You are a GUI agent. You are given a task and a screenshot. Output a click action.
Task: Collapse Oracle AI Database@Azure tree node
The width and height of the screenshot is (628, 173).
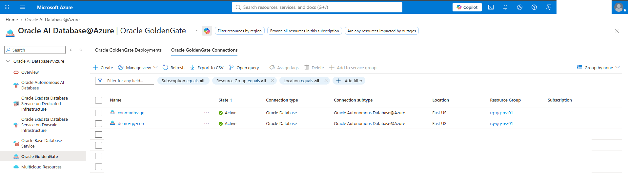[8, 61]
